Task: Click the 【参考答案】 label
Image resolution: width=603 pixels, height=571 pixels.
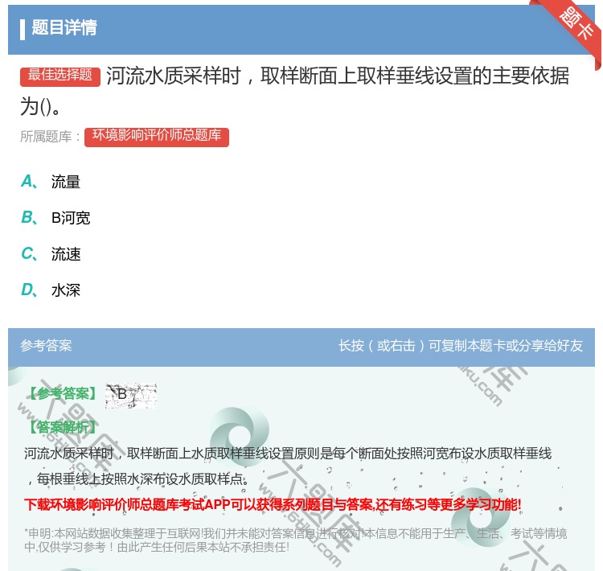Action: tap(62, 394)
